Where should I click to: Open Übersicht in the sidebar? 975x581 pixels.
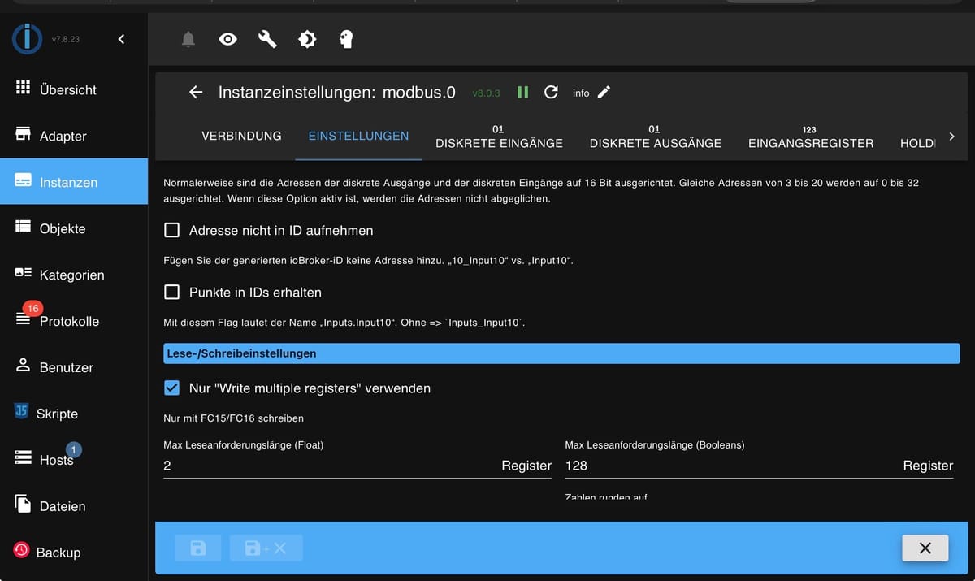[74, 89]
